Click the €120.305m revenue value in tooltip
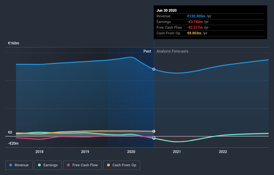This screenshot has height=175, width=274. [x=196, y=16]
